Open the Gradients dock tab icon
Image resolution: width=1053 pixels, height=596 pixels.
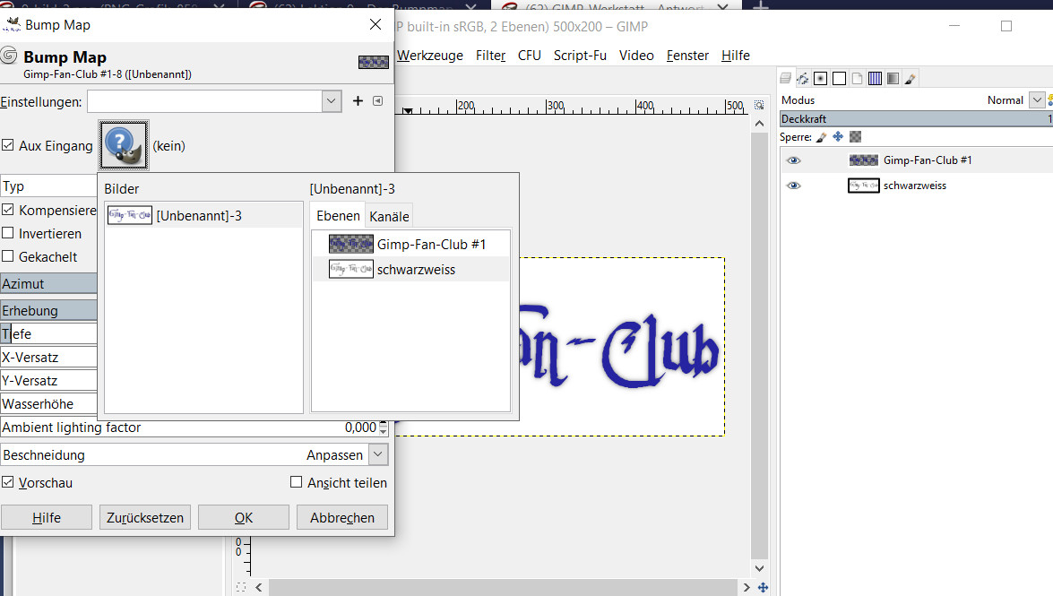(x=893, y=79)
